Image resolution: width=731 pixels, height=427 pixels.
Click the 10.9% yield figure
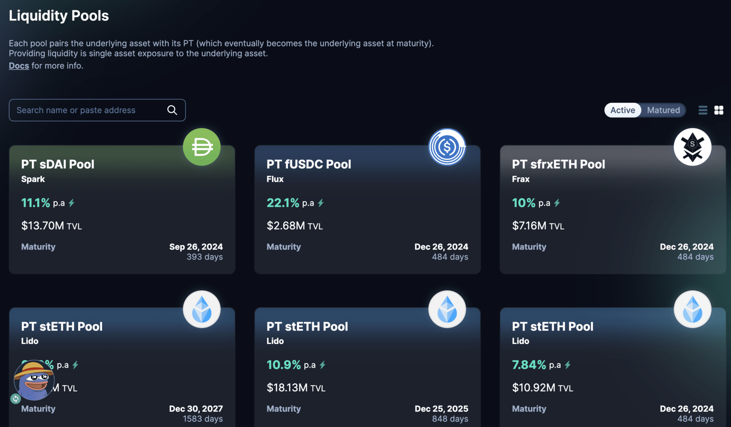tap(283, 365)
